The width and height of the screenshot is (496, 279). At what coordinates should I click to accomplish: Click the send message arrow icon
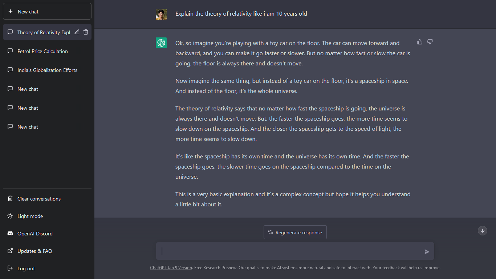pos(427,251)
